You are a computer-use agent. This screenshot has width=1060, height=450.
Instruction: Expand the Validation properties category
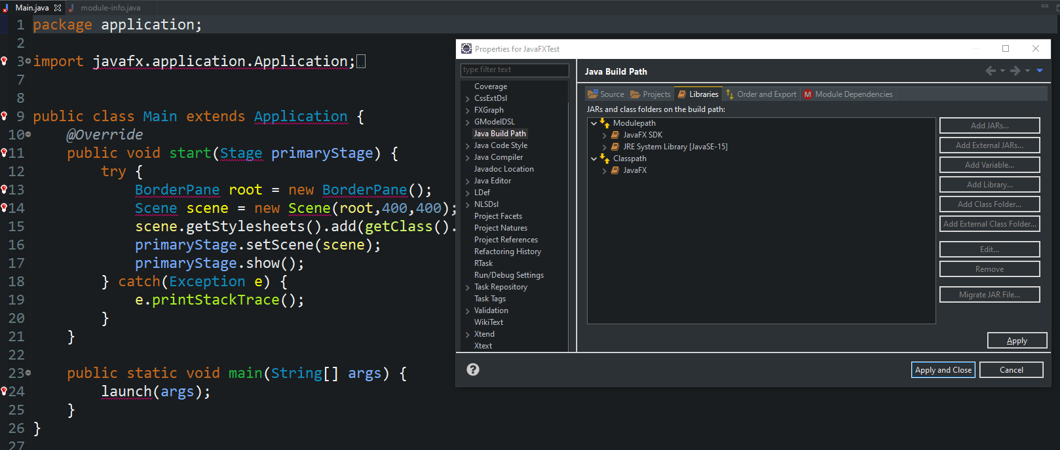pos(467,310)
